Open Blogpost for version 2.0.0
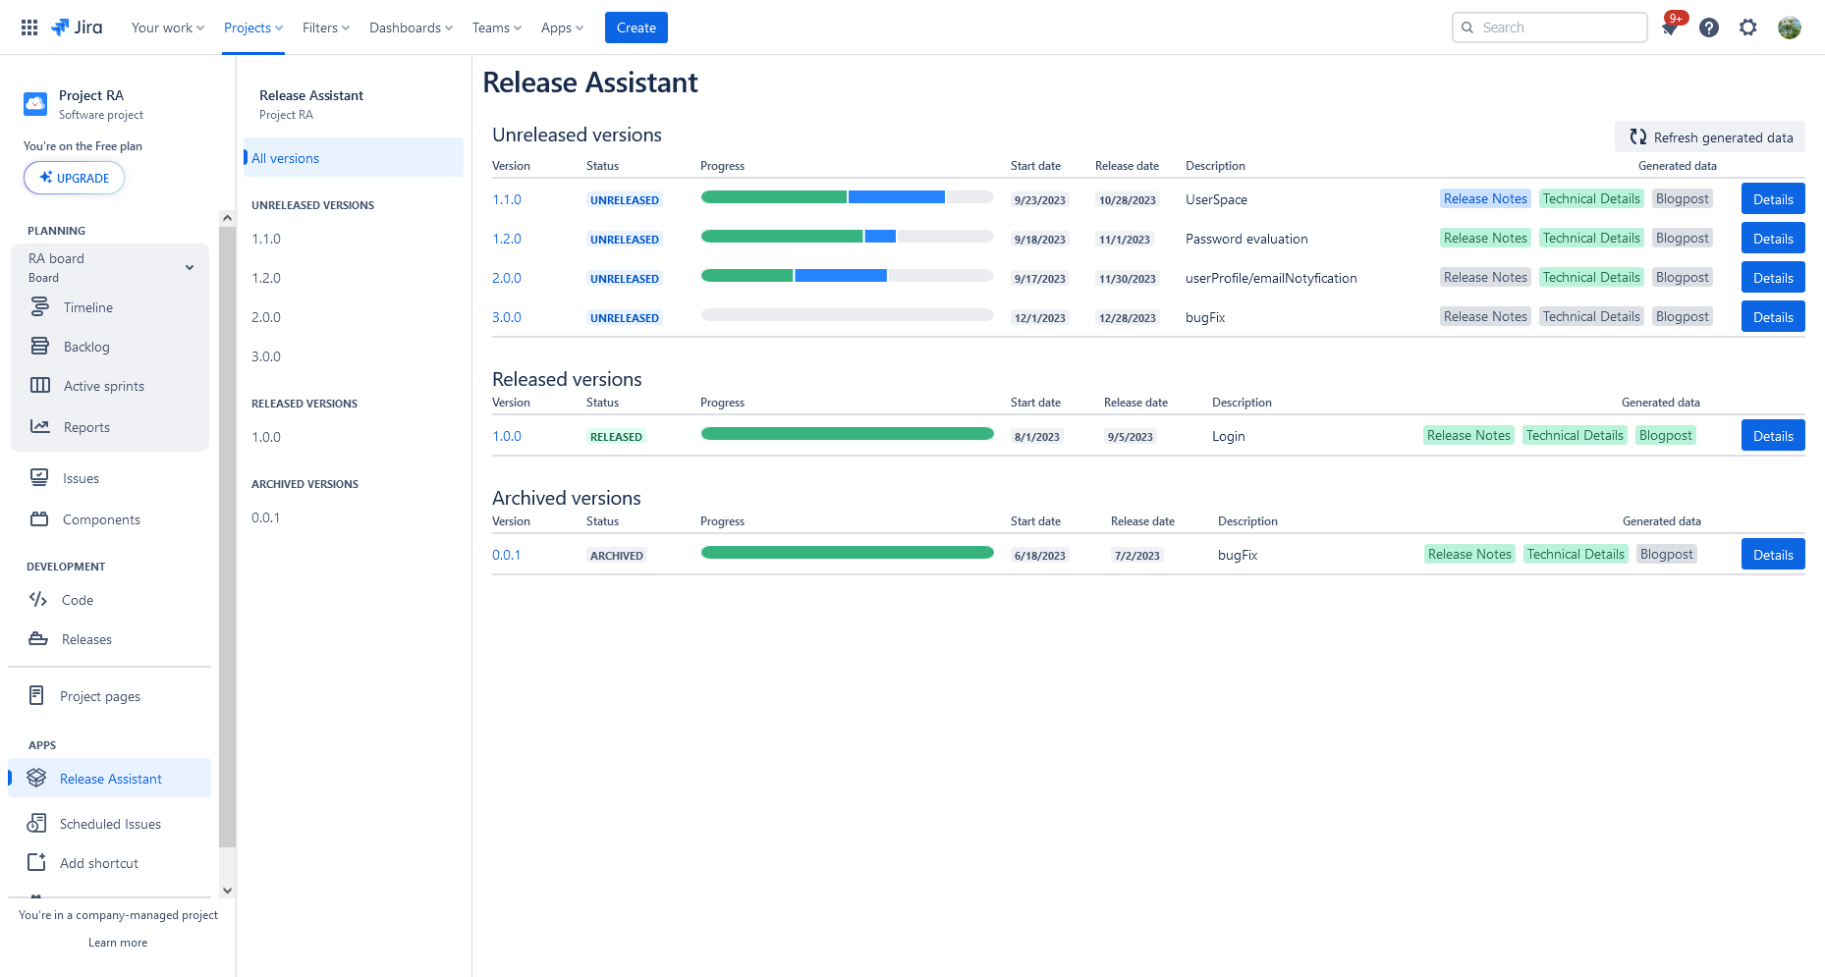 click(x=1683, y=277)
